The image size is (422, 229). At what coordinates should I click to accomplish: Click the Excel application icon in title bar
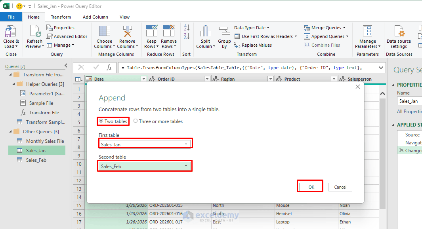pos(6,6)
